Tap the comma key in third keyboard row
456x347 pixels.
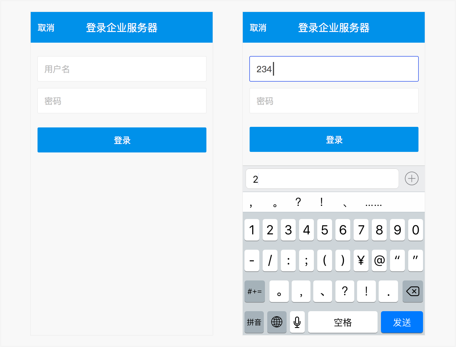301,291
